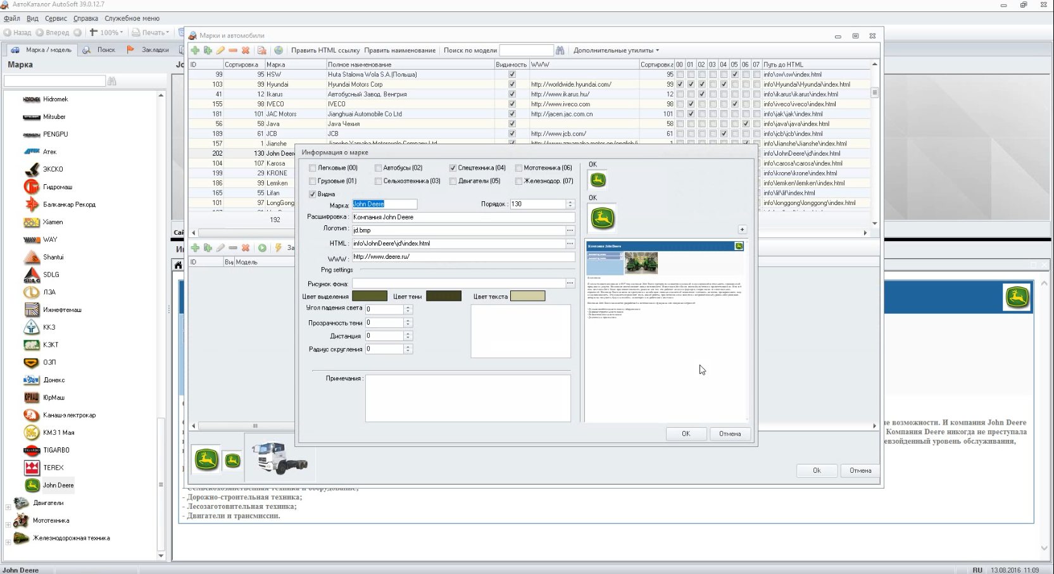Click the globe icon in toolbar
The image size is (1054, 574).
pyautogui.click(x=279, y=51)
